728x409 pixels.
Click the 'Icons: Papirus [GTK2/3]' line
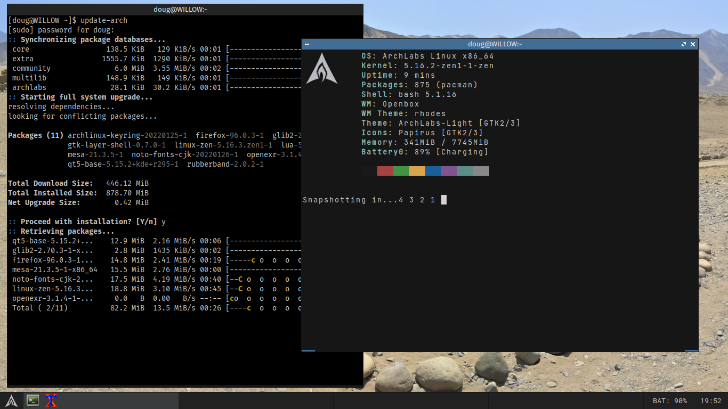[423, 133]
